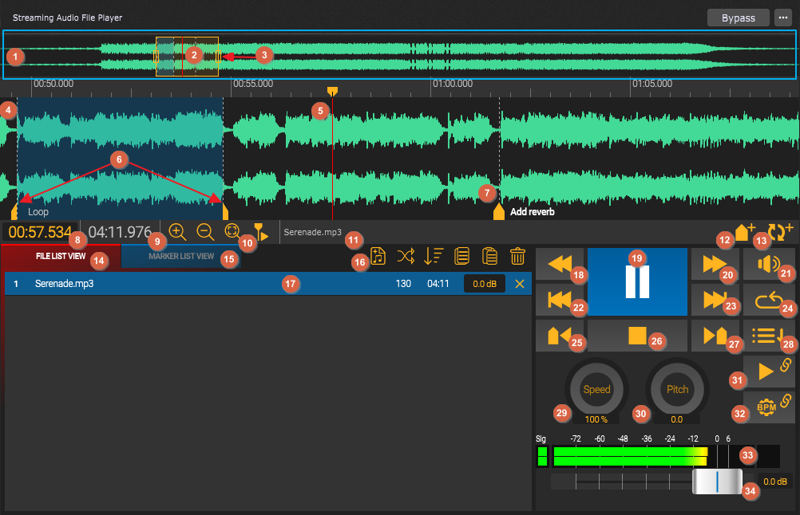This screenshot has width=800, height=515.
Task: Paste into the file list
Action: click(x=489, y=256)
